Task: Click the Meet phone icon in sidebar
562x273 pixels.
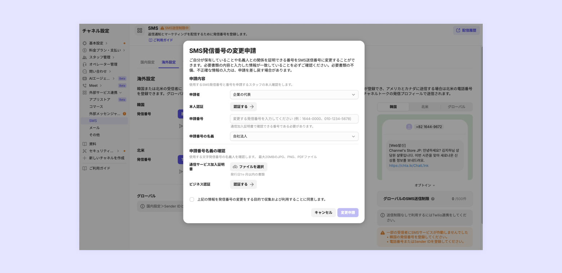Action: (85, 86)
